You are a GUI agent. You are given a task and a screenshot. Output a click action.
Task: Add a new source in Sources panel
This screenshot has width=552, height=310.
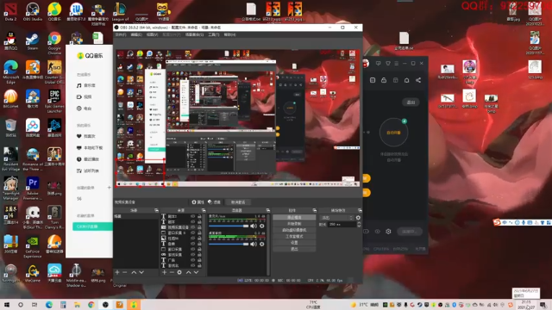[164, 272]
